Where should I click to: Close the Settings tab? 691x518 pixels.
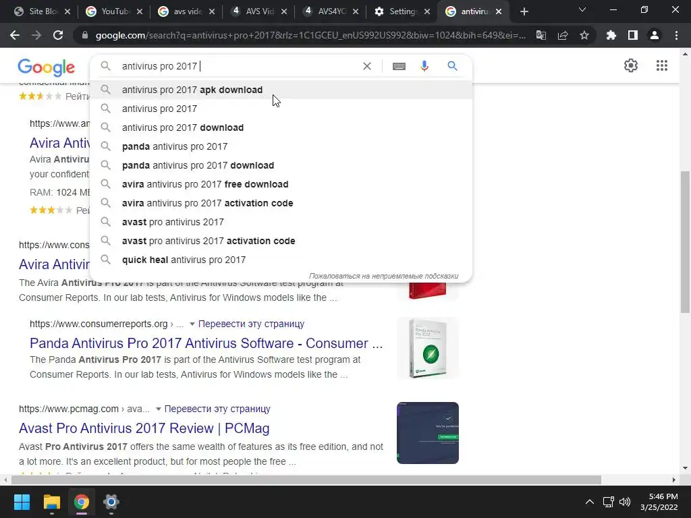click(x=427, y=12)
